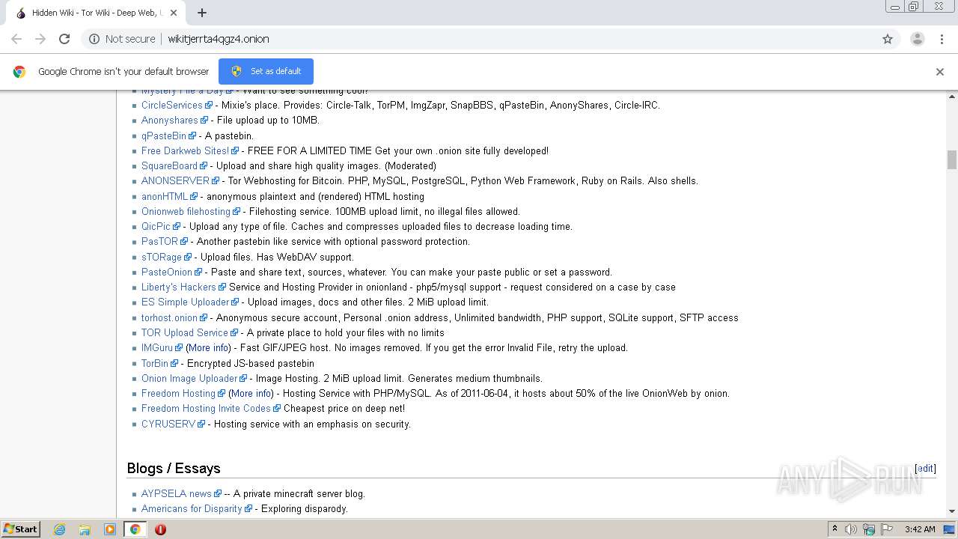958x539 pixels.
Task: Open the IMGuru link
Action: (157, 348)
